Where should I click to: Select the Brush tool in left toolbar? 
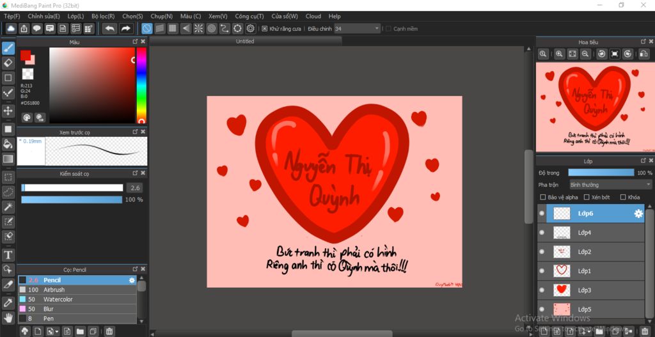8,49
